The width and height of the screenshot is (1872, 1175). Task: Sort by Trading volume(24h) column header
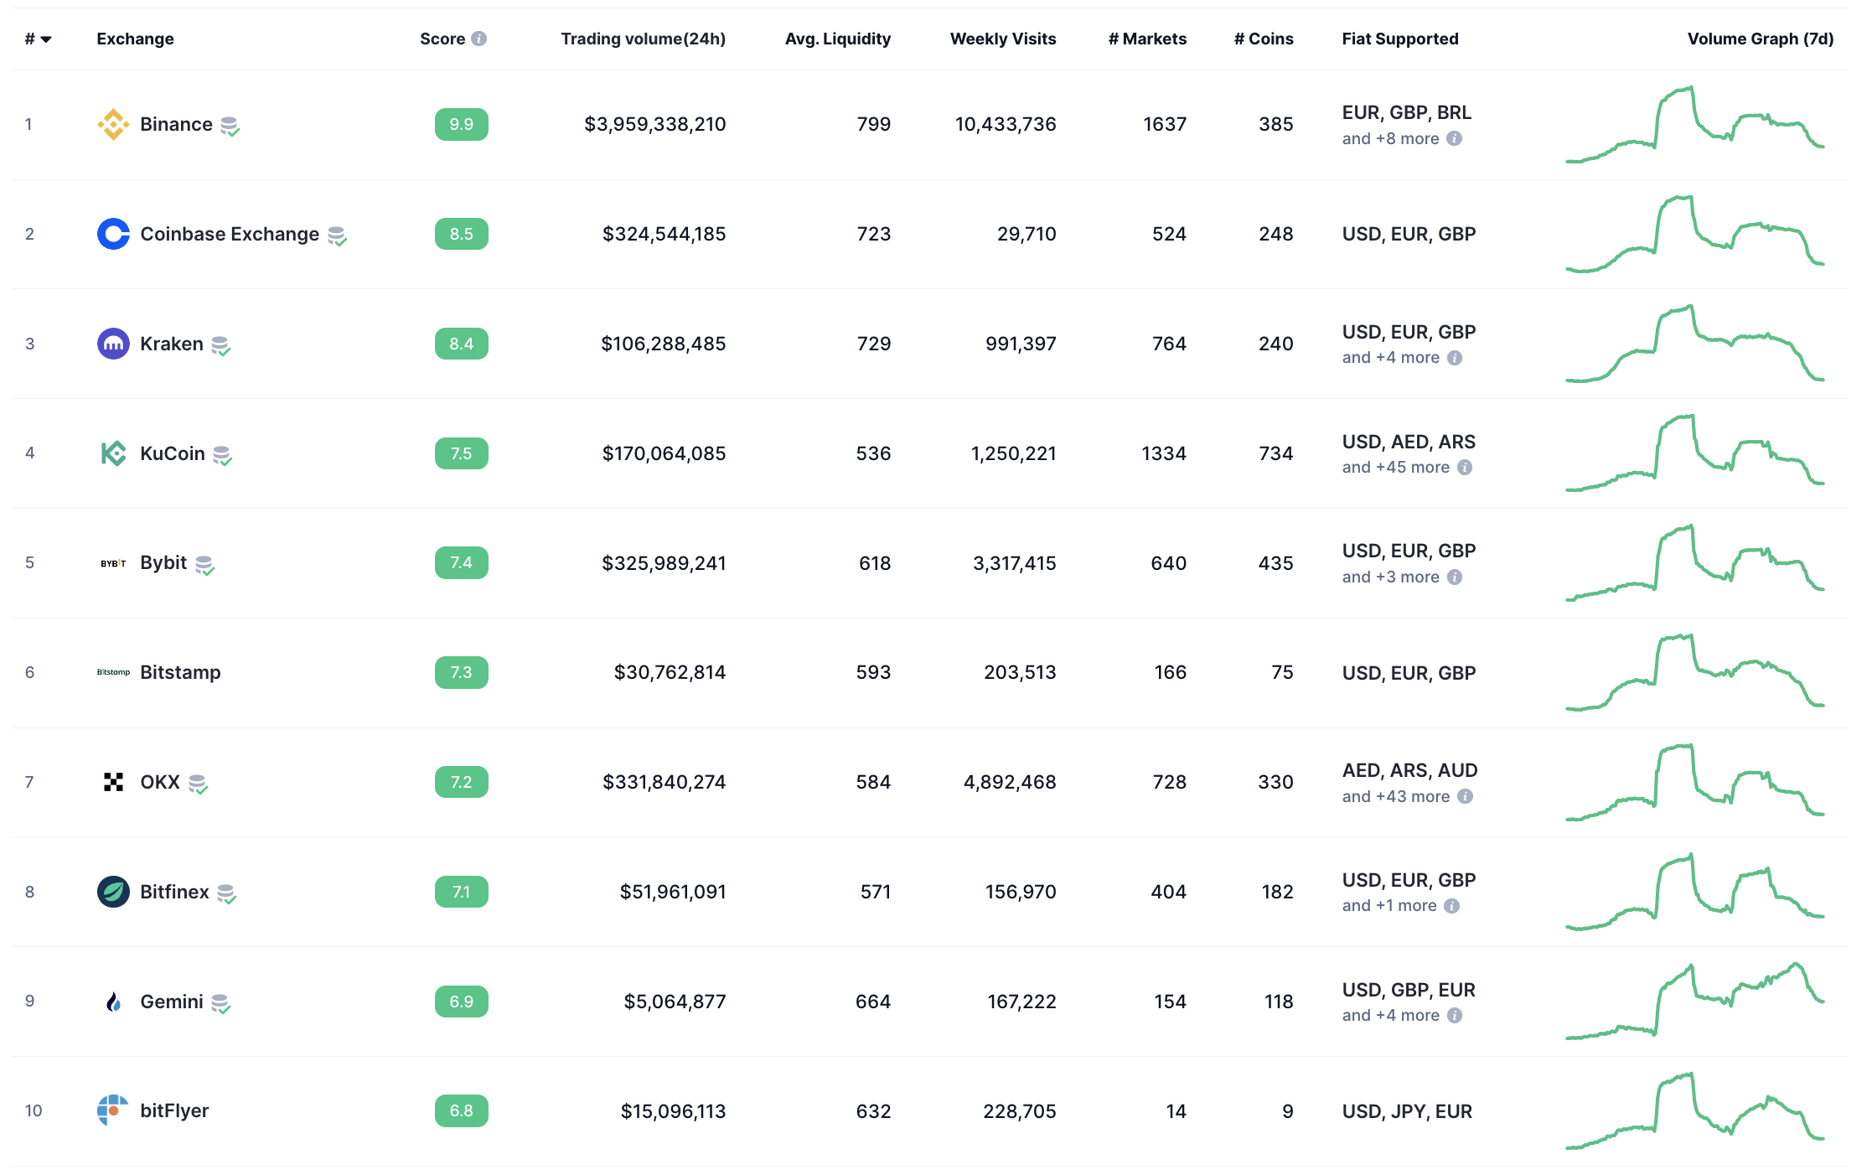[x=643, y=39]
